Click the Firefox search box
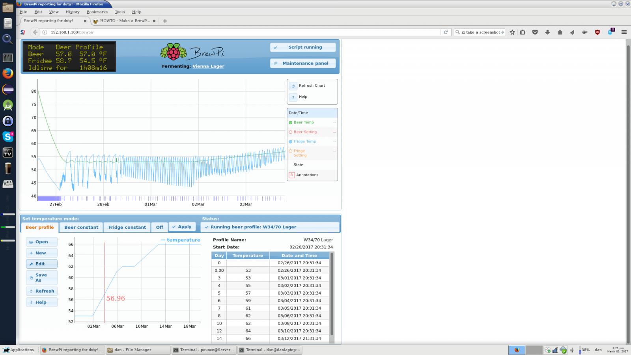This screenshot has width=631, height=355. pos(480,32)
